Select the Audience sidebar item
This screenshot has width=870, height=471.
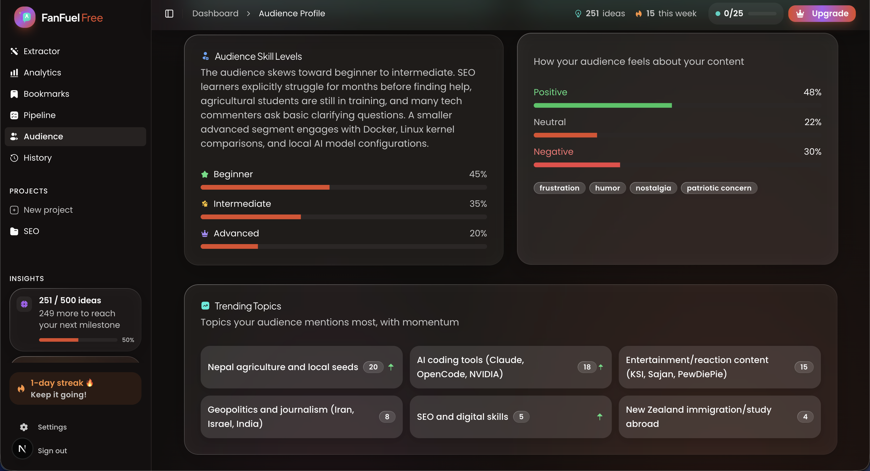[x=43, y=136]
